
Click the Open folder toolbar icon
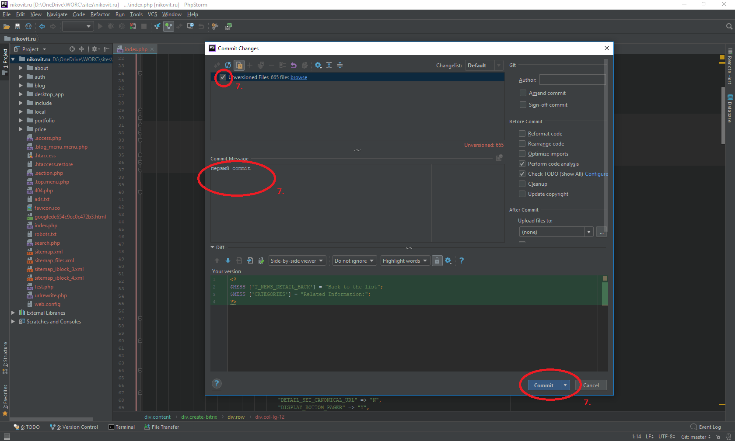click(x=7, y=26)
